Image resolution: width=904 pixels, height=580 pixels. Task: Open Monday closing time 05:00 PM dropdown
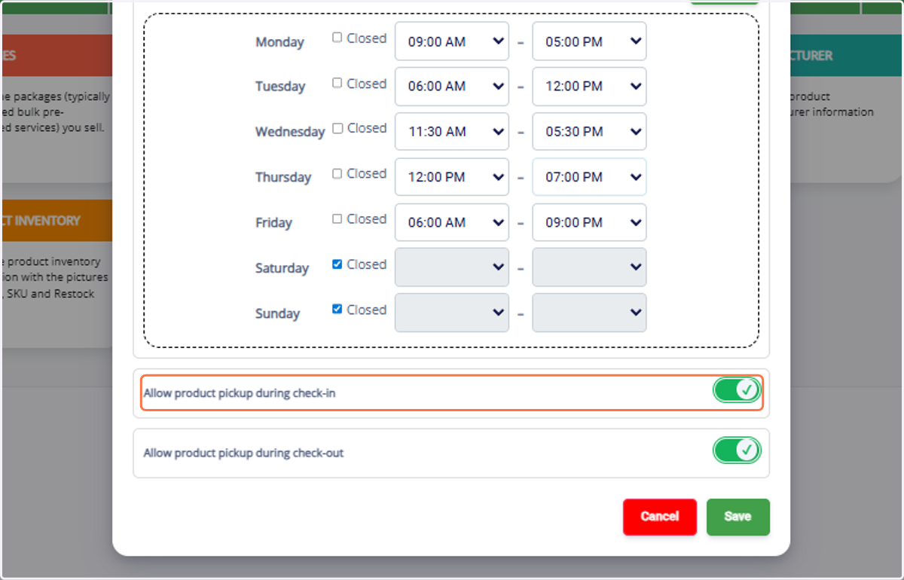(589, 41)
